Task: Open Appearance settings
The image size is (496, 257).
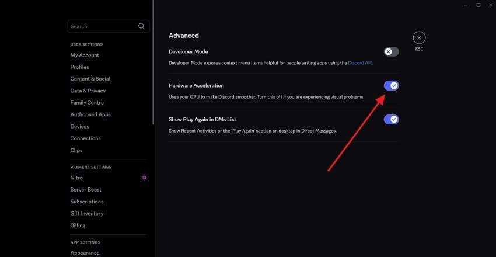Action: click(85, 253)
